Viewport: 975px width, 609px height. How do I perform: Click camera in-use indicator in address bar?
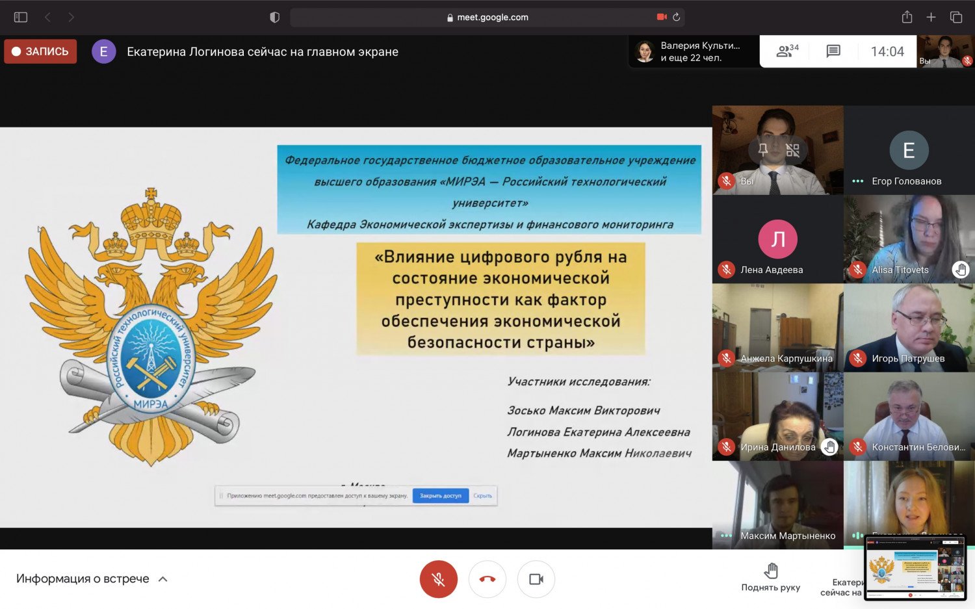[662, 18]
